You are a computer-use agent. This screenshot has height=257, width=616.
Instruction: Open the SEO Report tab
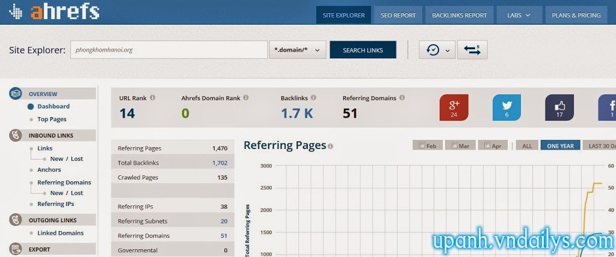398,15
